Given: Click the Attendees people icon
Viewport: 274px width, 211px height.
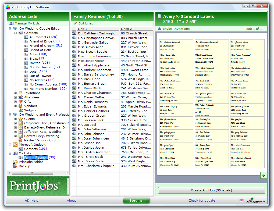Looking at the screenshot, I should pos(21,97).
